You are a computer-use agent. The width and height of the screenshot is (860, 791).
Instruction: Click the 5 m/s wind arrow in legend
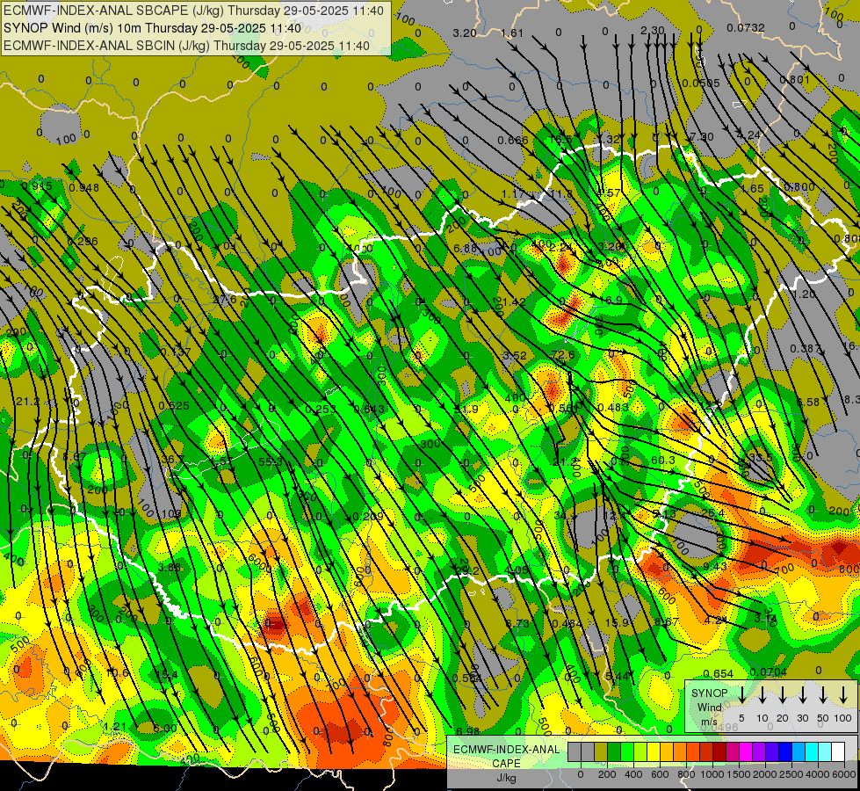pos(742,695)
